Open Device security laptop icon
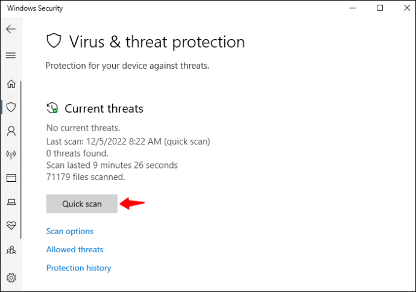The width and height of the screenshot is (416, 292). (11, 202)
